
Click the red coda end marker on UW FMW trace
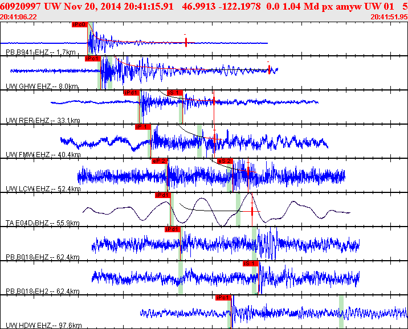pos(214,139)
